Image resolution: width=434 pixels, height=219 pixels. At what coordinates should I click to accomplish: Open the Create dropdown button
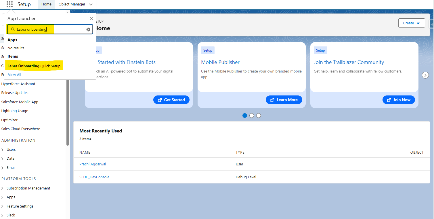pyautogui.click(x=412, y=23)
